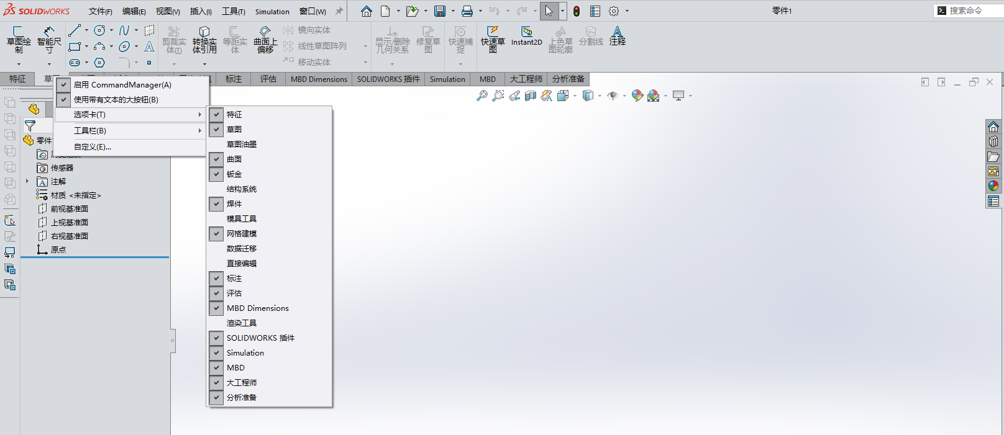1004x435 pixels.
Task: Open the Tools (工具) menu
Action: pos(234,11)
